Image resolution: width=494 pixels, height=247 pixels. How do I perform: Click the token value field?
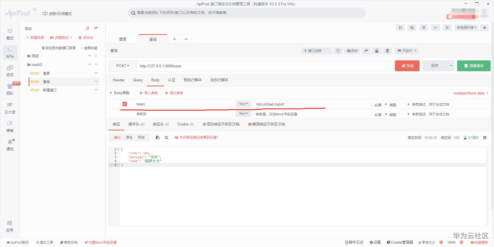(x=312, y=104)
